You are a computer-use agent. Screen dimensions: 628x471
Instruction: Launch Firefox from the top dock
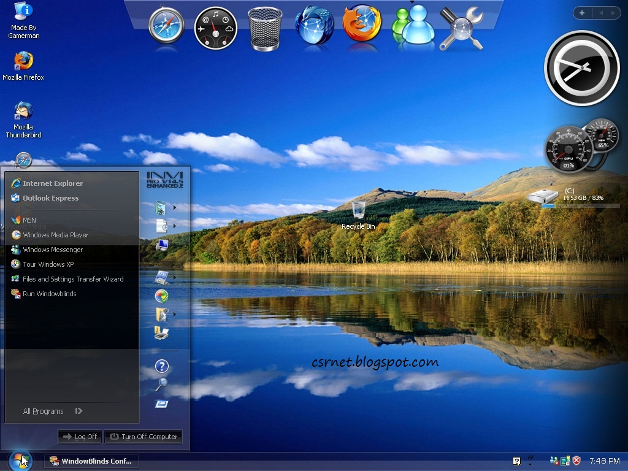point(362,23)
